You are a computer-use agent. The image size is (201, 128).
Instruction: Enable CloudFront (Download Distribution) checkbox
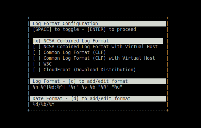37,70
